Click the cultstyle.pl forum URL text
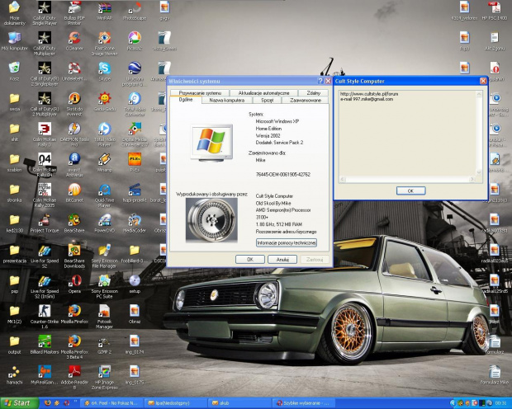The width and height of the screenshot is (512, 409). tap(369, 94)
